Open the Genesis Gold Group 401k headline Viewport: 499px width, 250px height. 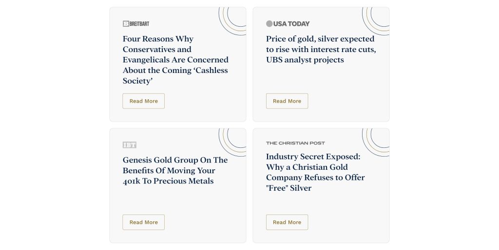click(175, 170)
